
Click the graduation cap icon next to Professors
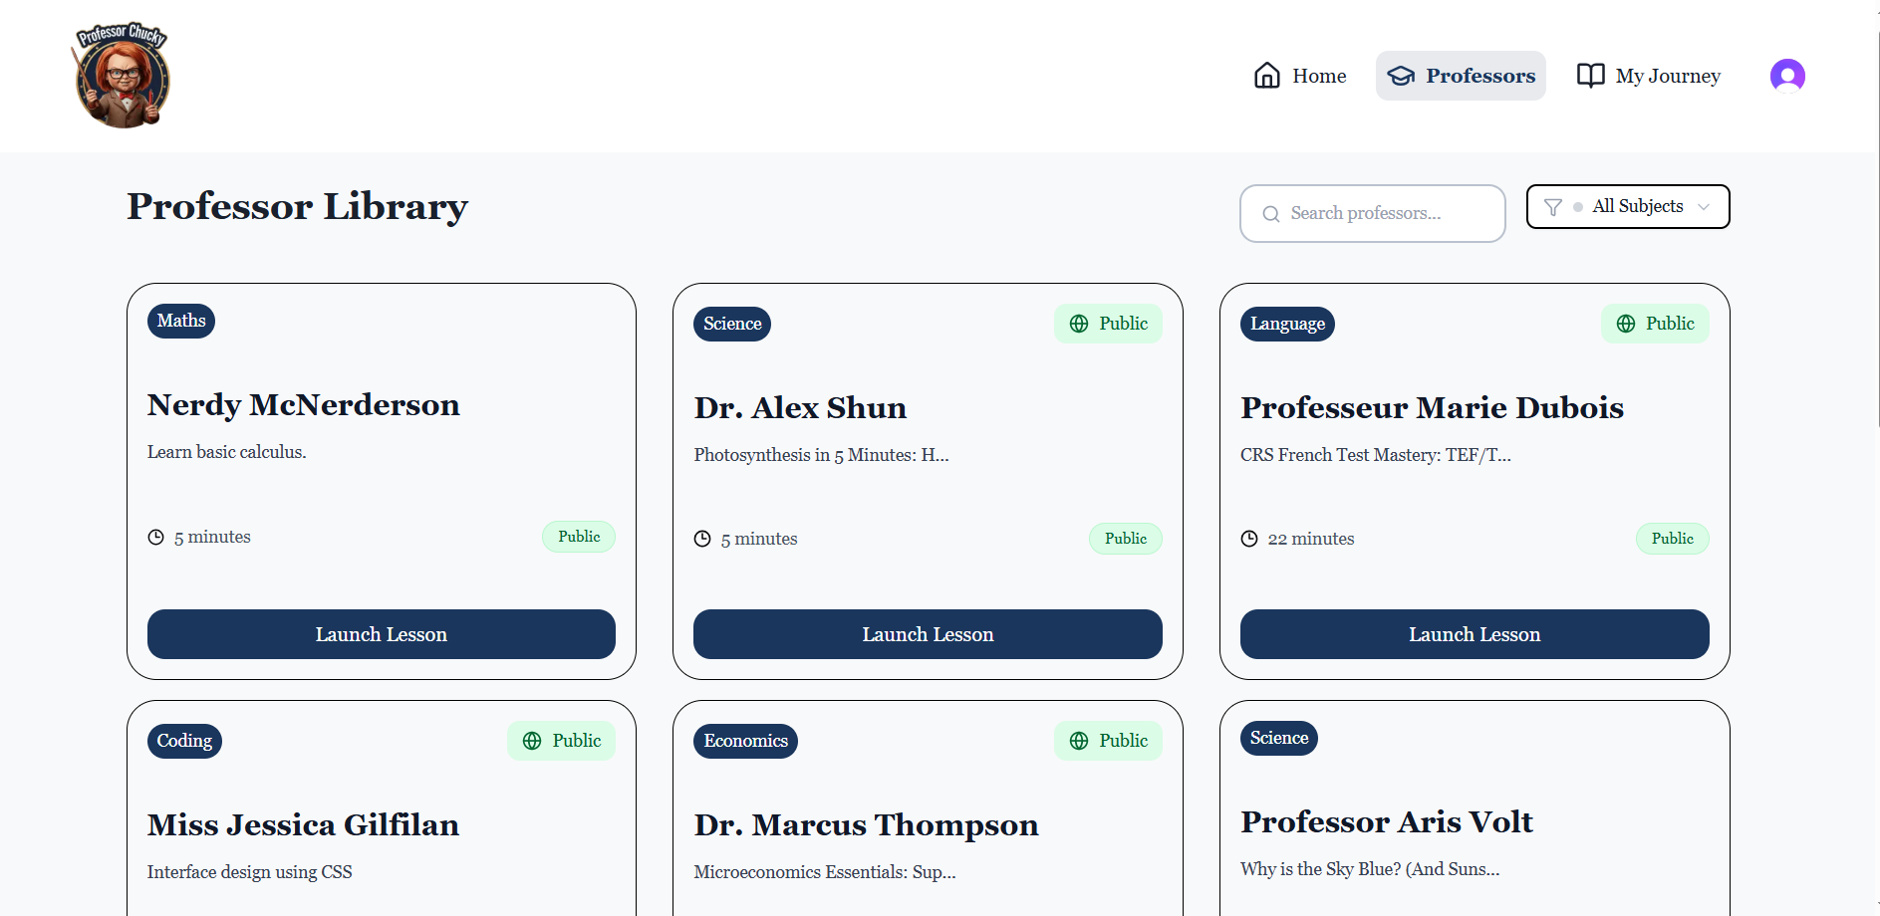point(1401,75)
